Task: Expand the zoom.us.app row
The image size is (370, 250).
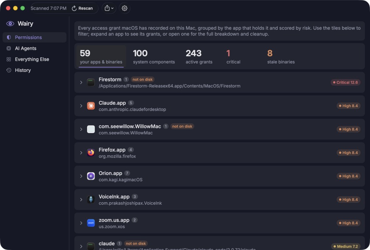Action: (x=81, y=223)
